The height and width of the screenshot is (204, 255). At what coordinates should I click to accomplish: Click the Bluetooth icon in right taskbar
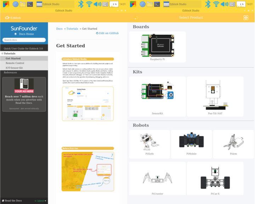click(208, 4)
